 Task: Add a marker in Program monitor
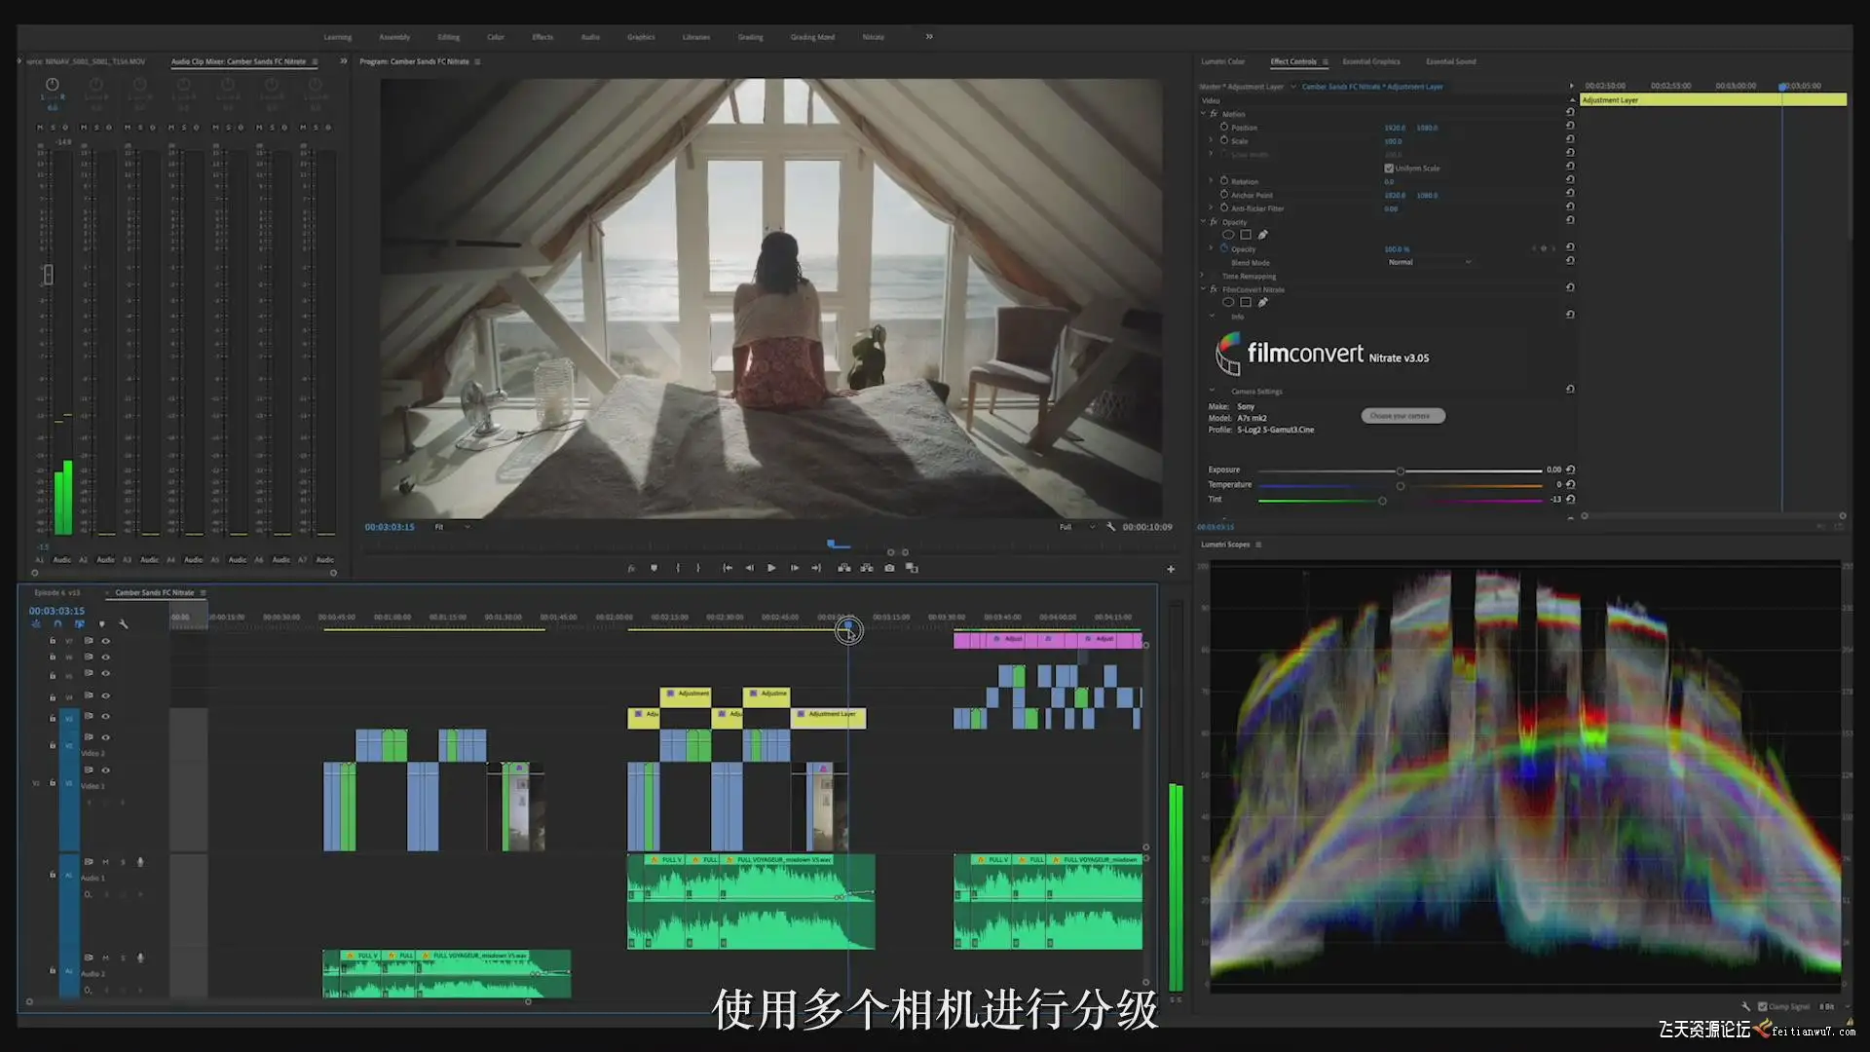654,568
